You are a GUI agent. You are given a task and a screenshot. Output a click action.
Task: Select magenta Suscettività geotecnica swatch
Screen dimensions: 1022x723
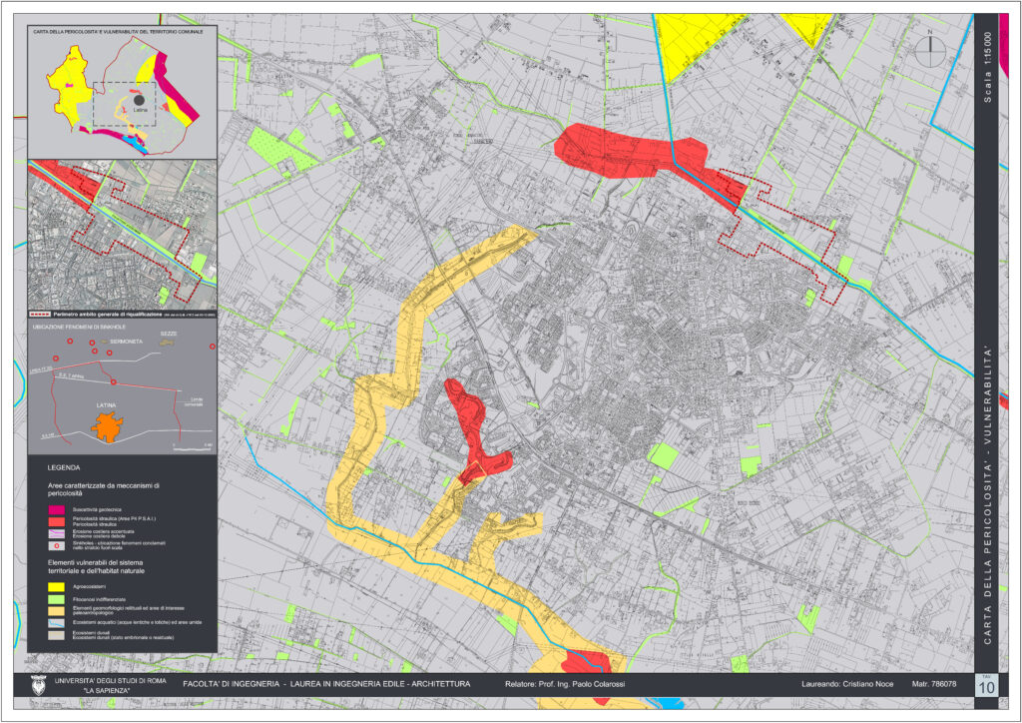pyautogui.click(x=56, y=510)
